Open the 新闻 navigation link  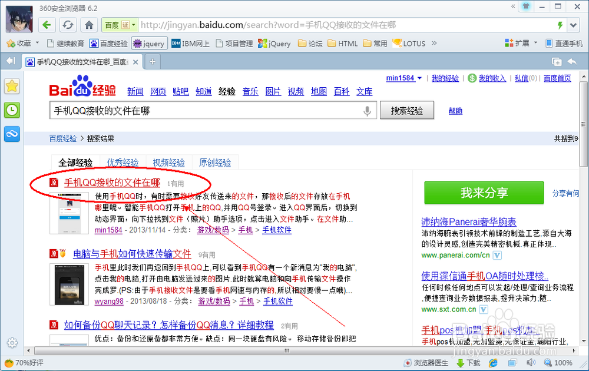click(x=135, y=91)
